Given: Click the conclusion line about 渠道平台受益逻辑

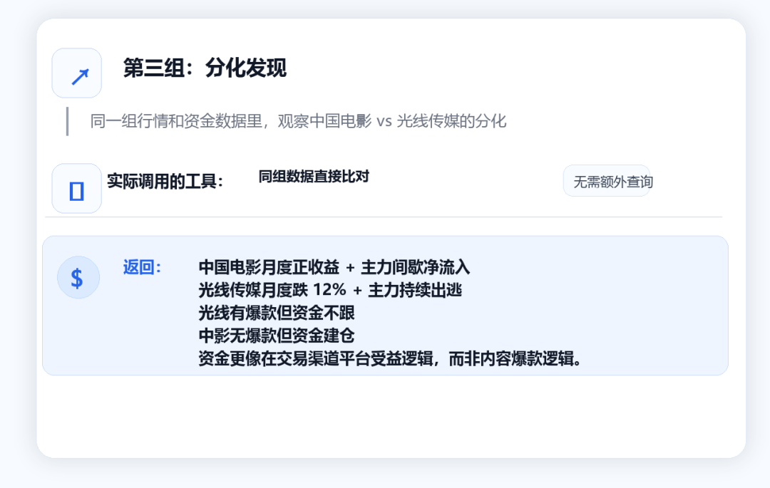Looking at the screenshot, I should (x=391, y=359).
